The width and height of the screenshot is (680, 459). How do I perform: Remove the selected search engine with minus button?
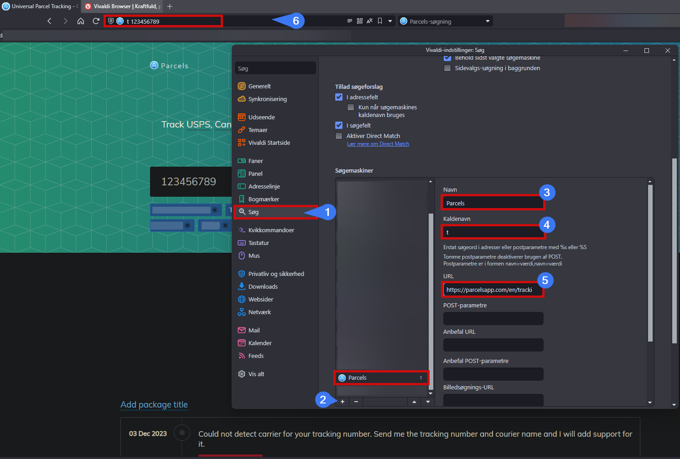tap(356, 402)
